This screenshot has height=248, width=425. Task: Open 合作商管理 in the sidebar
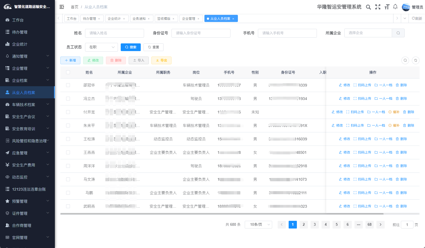click(27, 225)
